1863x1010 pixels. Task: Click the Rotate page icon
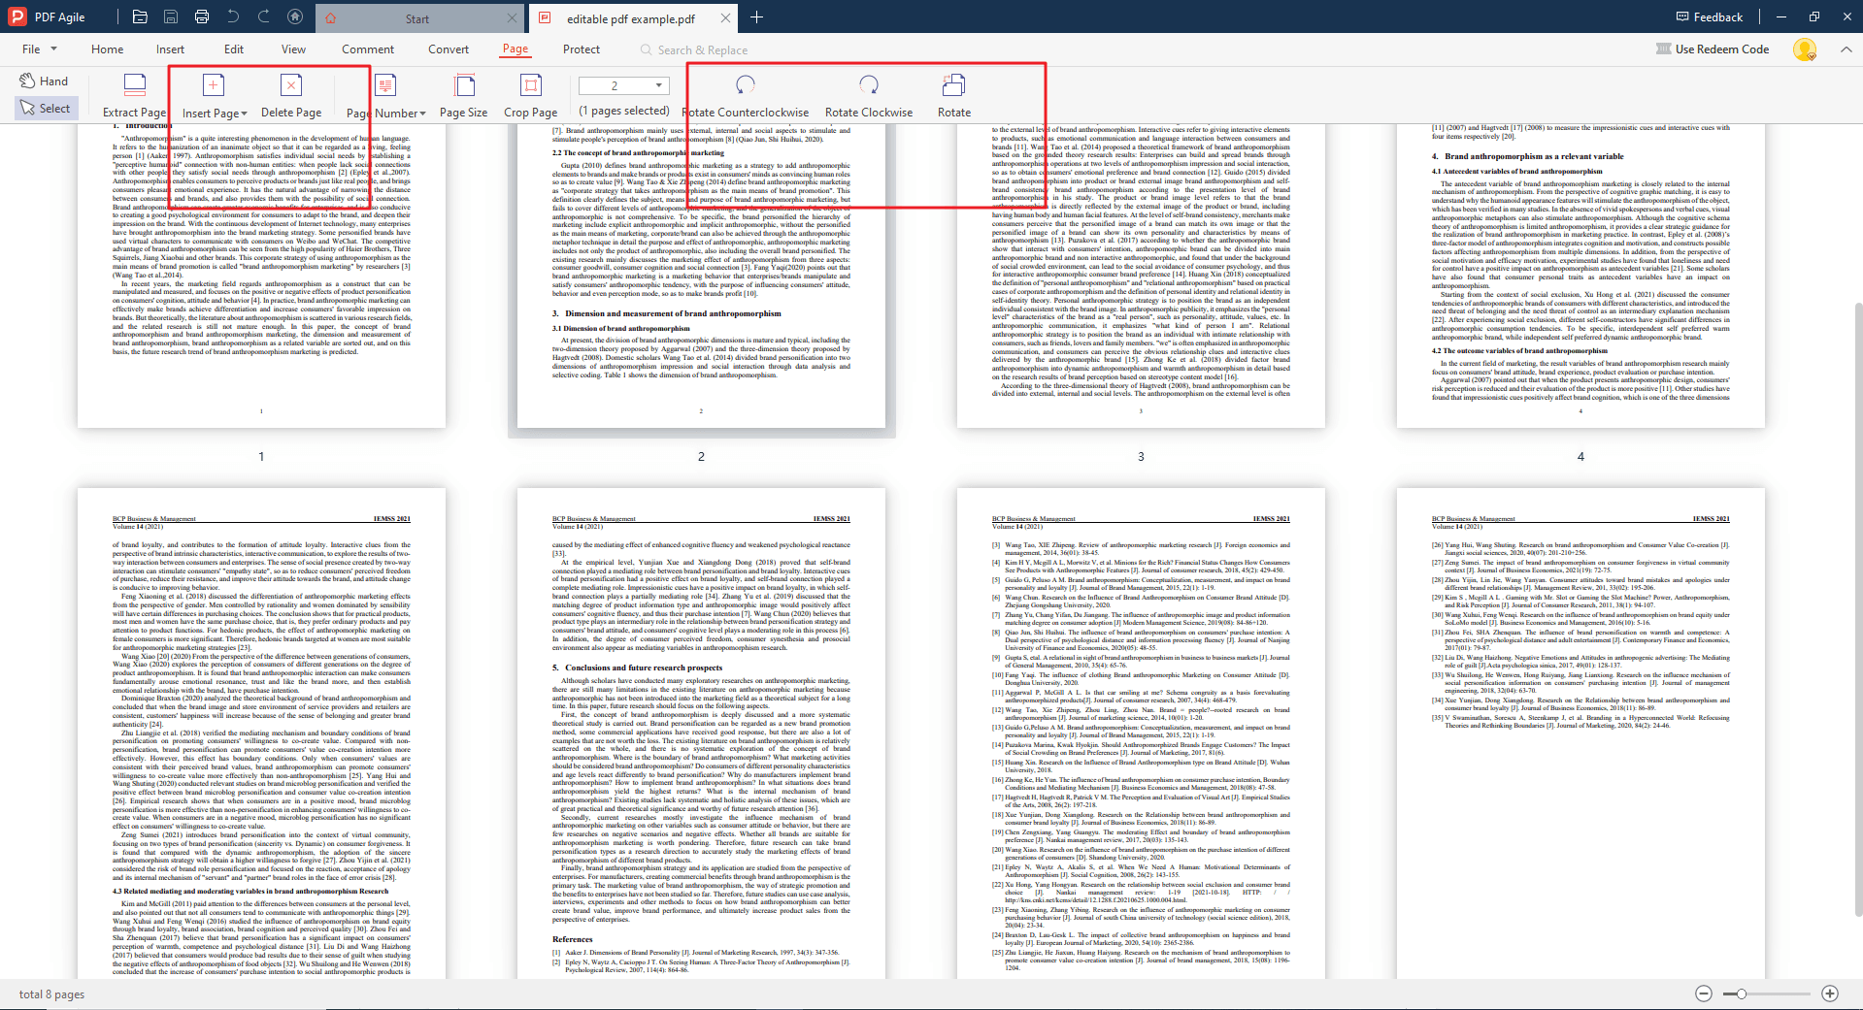tap(953, 85)
